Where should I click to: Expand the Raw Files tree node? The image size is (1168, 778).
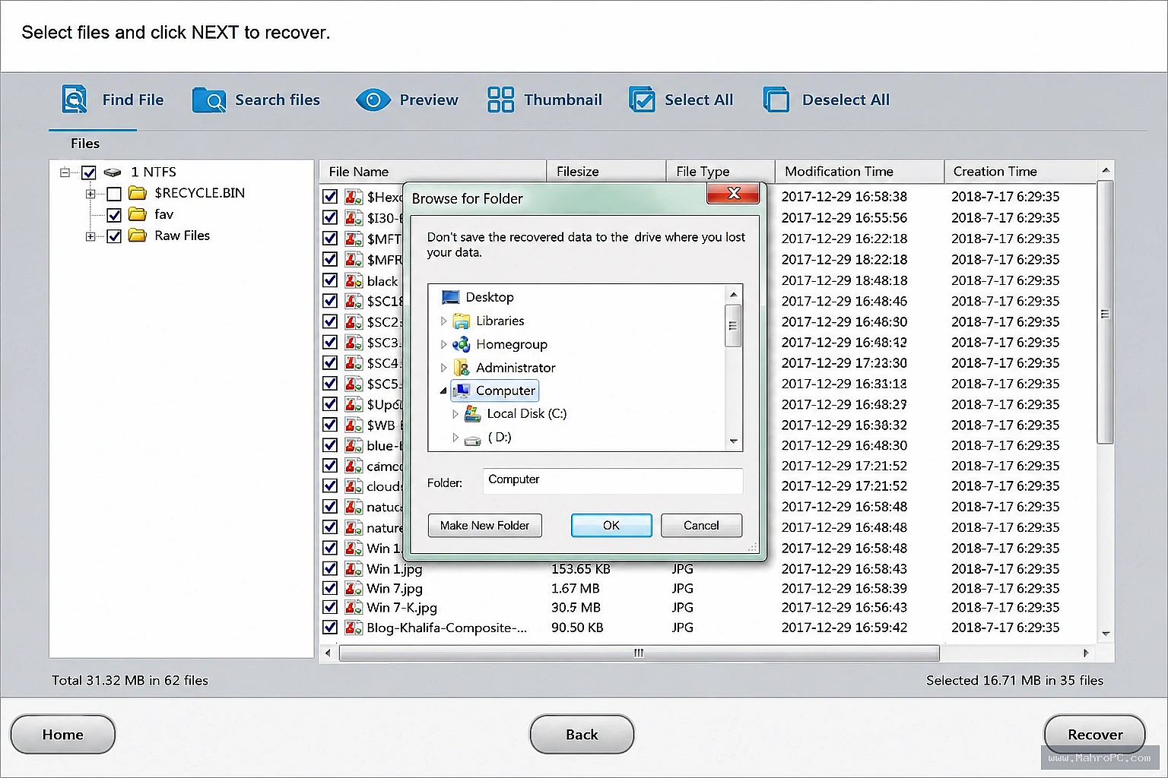click(x=90, y=236)
